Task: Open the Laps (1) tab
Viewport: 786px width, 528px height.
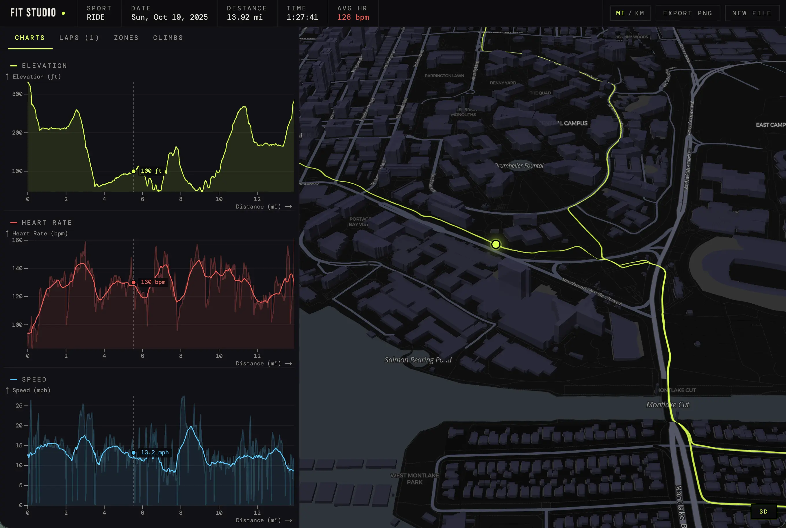Action: [79, 38]
